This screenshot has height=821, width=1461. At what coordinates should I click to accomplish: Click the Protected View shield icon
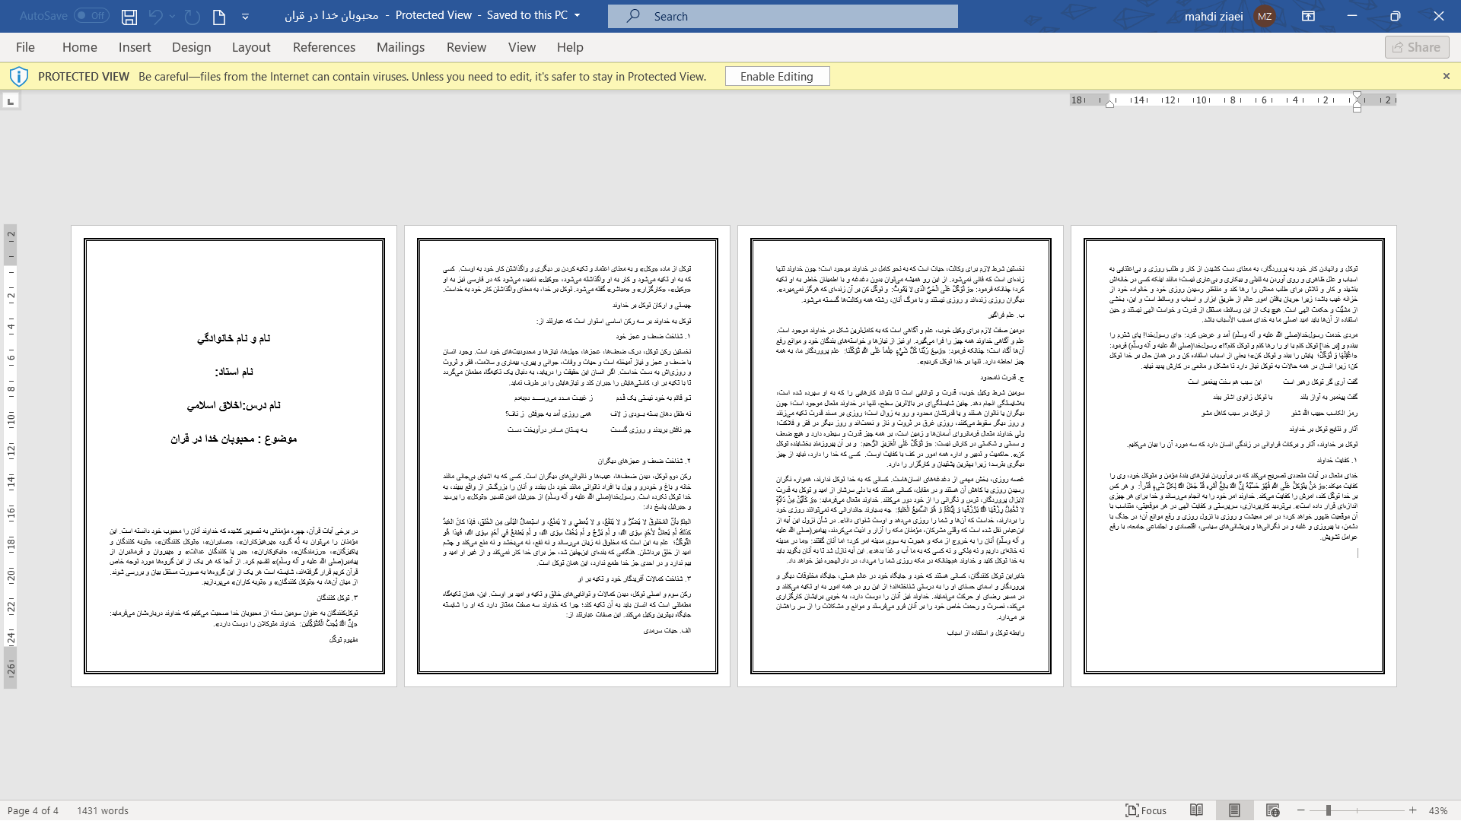pyautogui.click(x=19, y=76)
